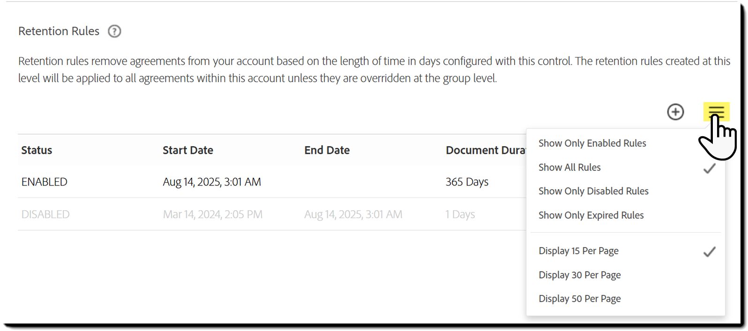Click the End Date column header
The image size is (748, 331).
pos(327,150)
